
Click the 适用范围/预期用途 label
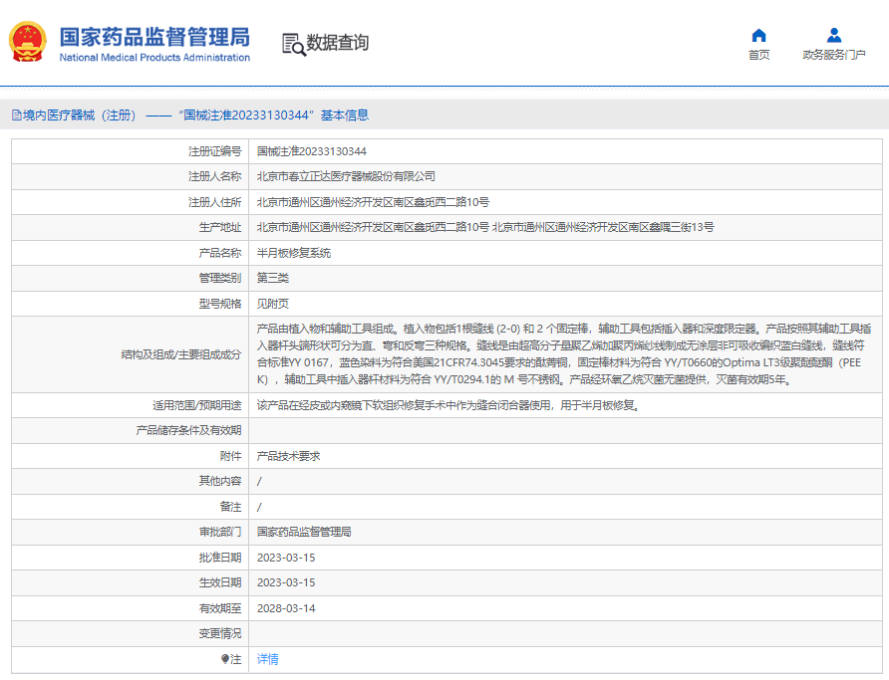click(196, 405)
